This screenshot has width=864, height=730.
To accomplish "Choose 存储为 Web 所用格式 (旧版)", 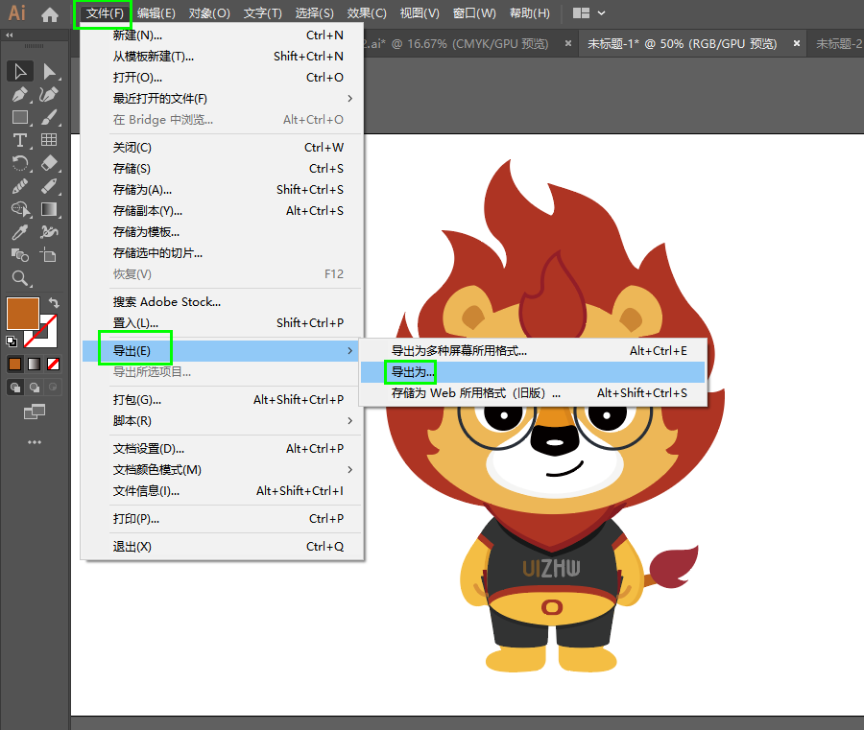I will click(533, 393).
